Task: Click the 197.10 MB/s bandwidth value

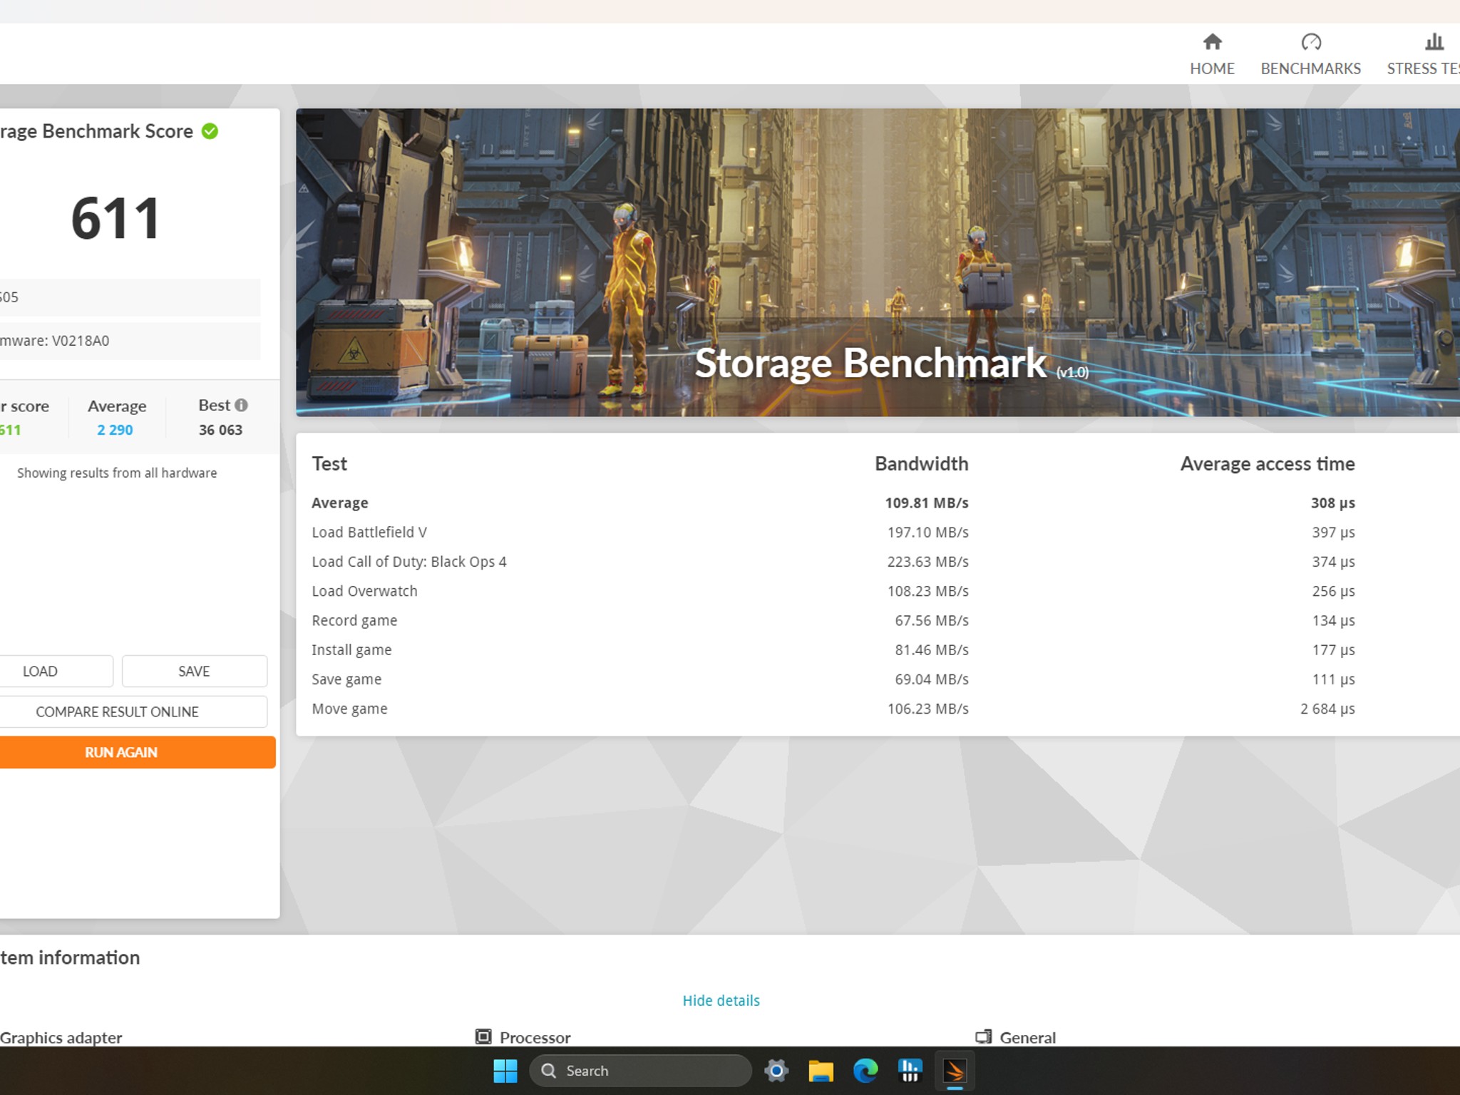Action: point(927,532)
